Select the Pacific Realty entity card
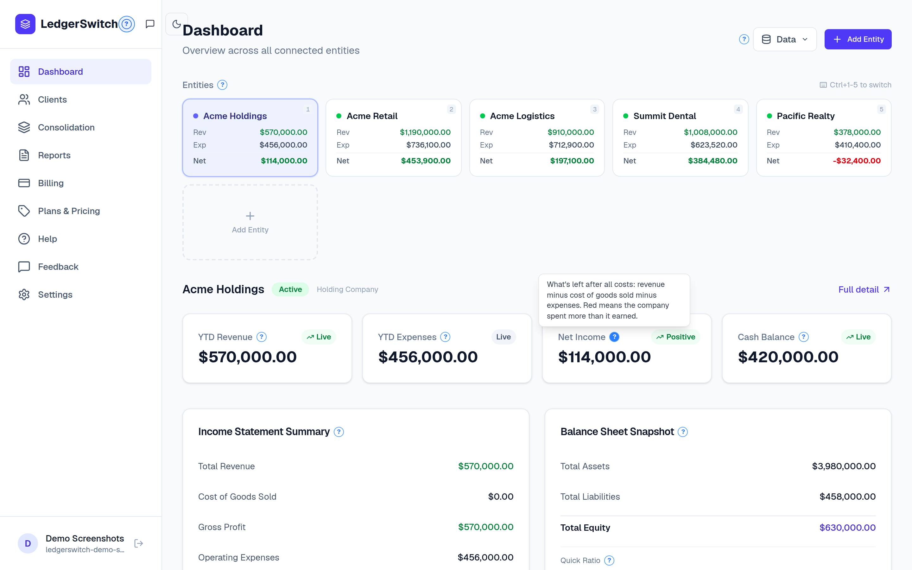912x570 pixels. pos(824,138)
